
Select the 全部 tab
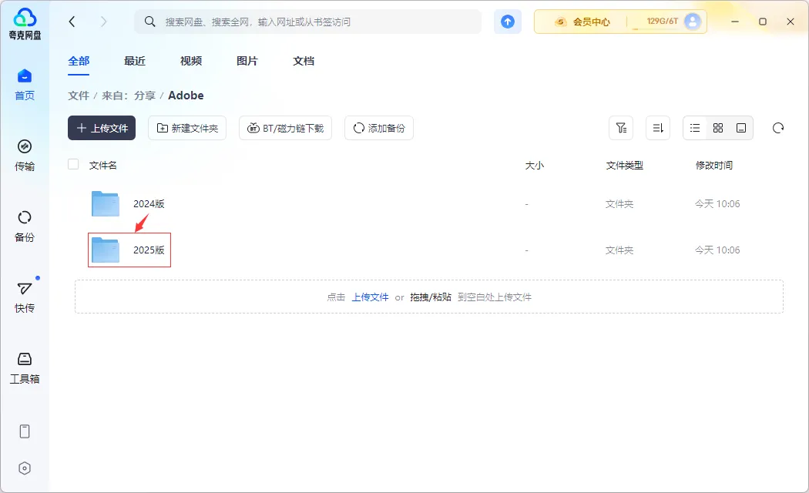79,61
